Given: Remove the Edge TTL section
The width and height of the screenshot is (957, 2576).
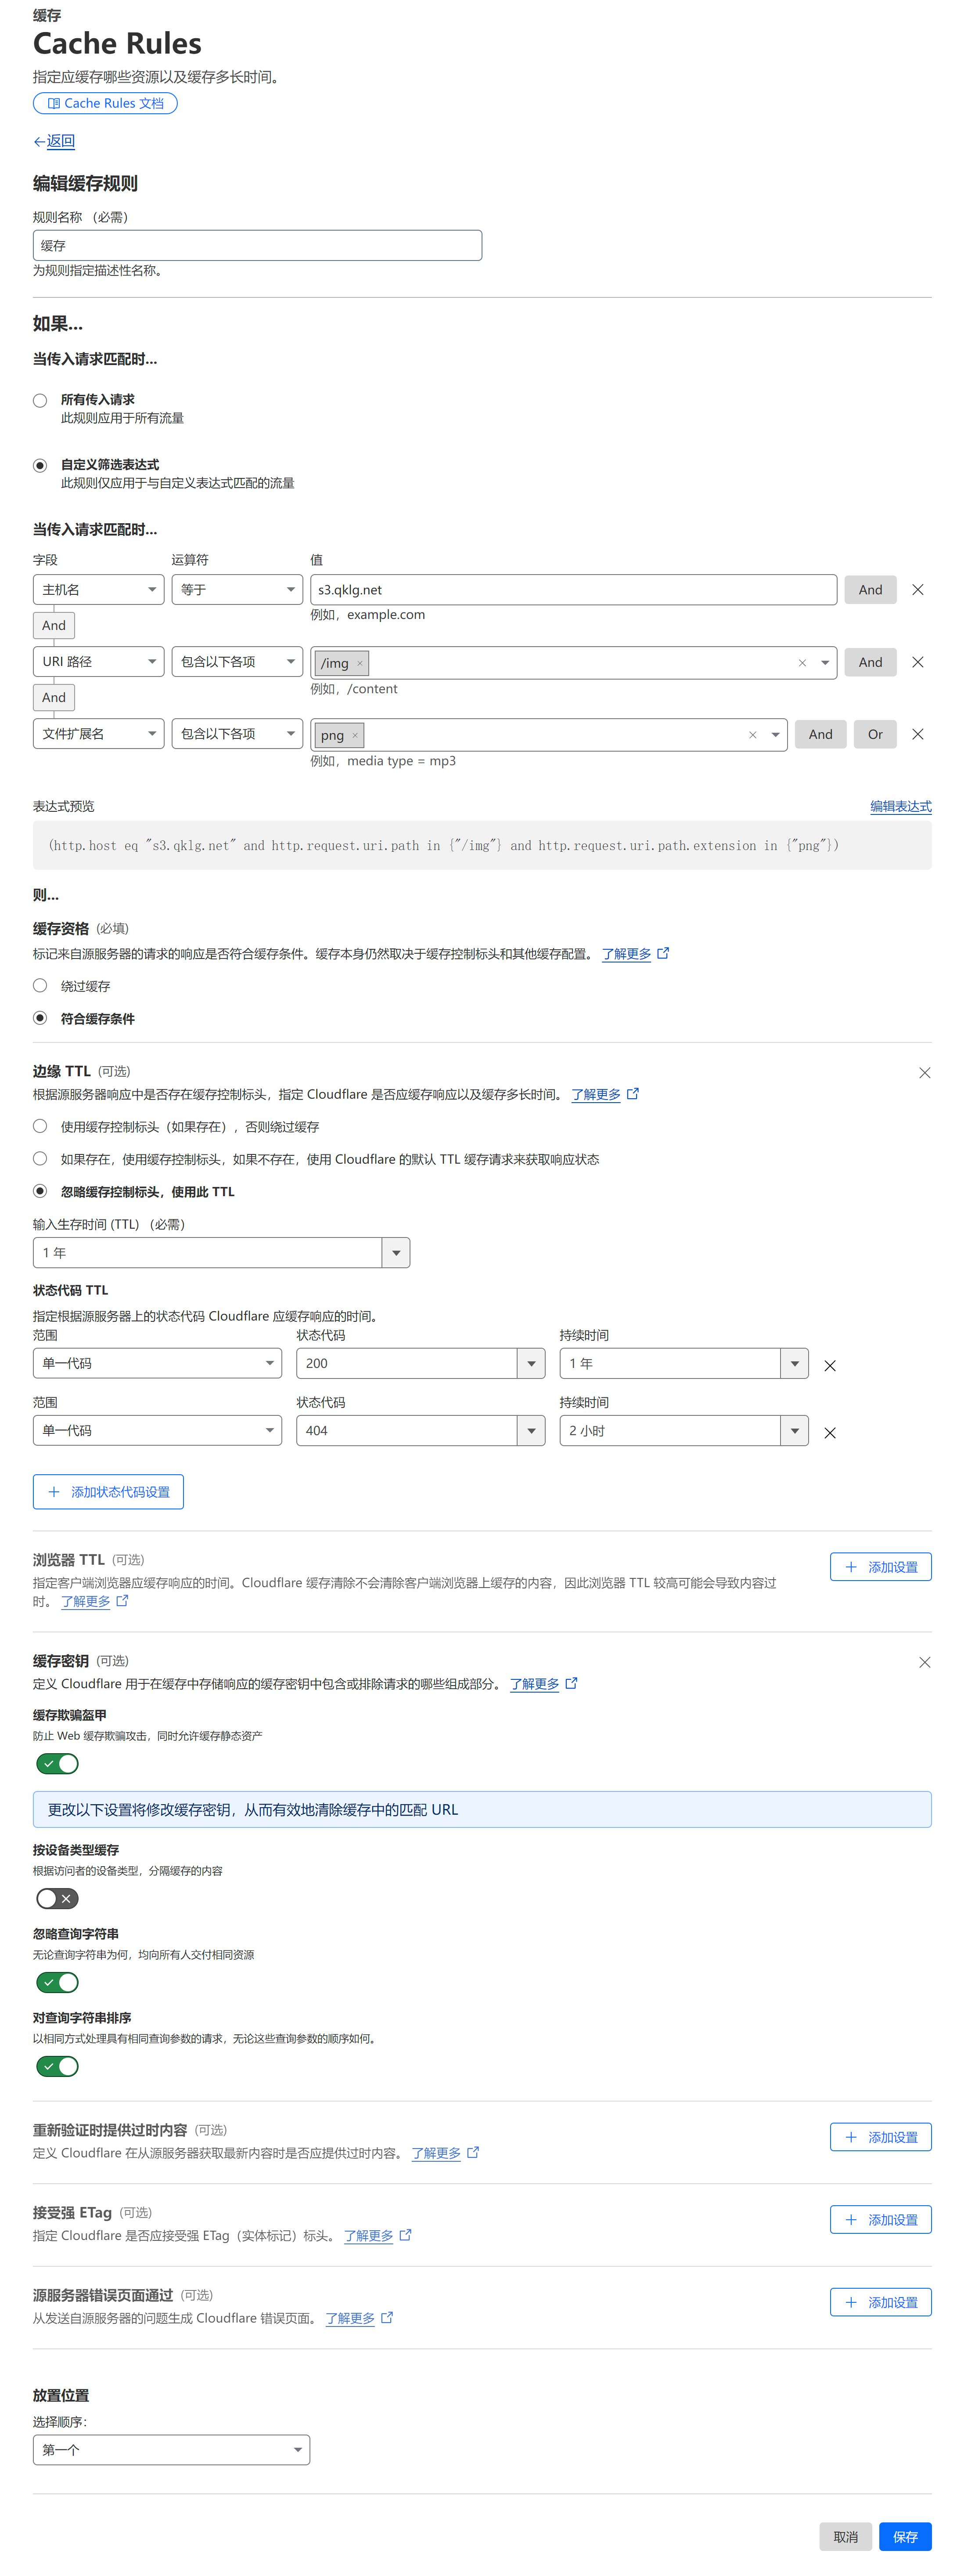Looking at the screenshot, I should click(x=924, y=1073).
